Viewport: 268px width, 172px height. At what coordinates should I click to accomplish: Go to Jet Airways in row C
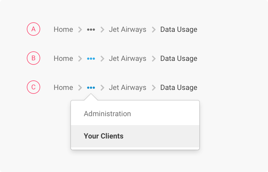[128, 88]
